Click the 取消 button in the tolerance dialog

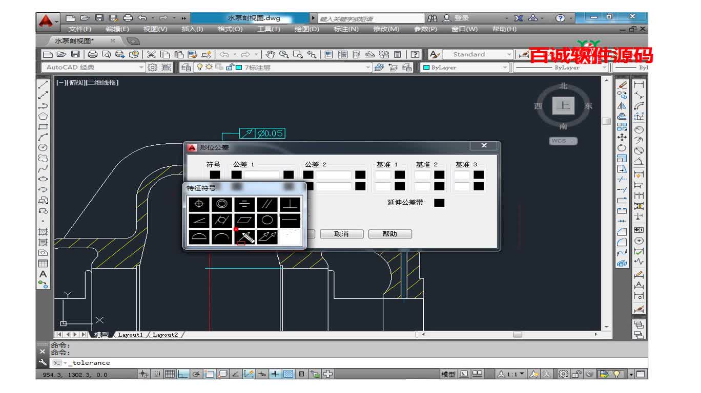pyautogui.click(x=341, y=233)
